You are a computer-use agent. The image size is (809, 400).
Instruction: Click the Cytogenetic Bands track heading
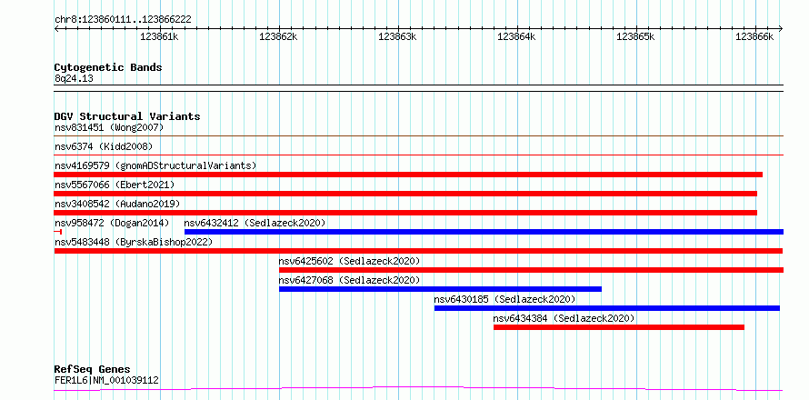coord(108,67)
